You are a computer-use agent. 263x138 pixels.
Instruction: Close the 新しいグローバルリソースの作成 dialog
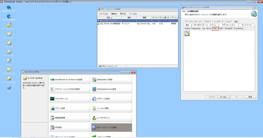point(255,7)
